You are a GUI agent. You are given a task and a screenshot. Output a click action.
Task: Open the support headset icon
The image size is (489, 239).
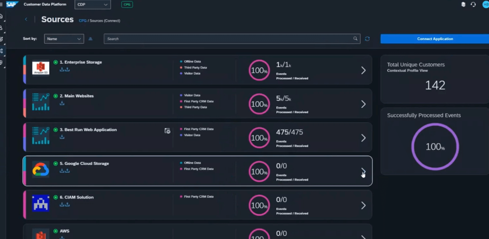(x=473, y=4)
